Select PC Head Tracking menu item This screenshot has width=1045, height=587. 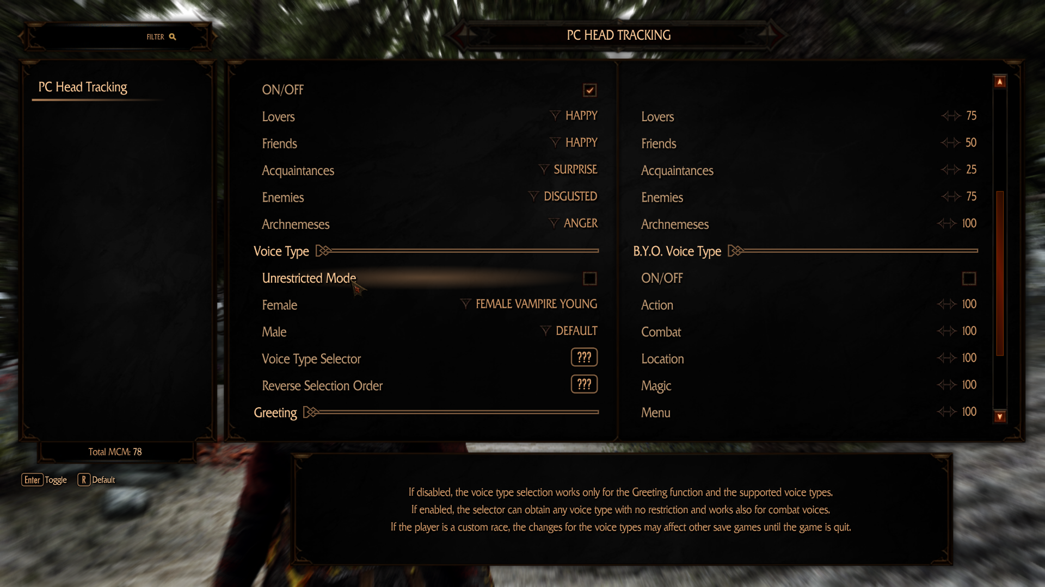coord(83,87)
